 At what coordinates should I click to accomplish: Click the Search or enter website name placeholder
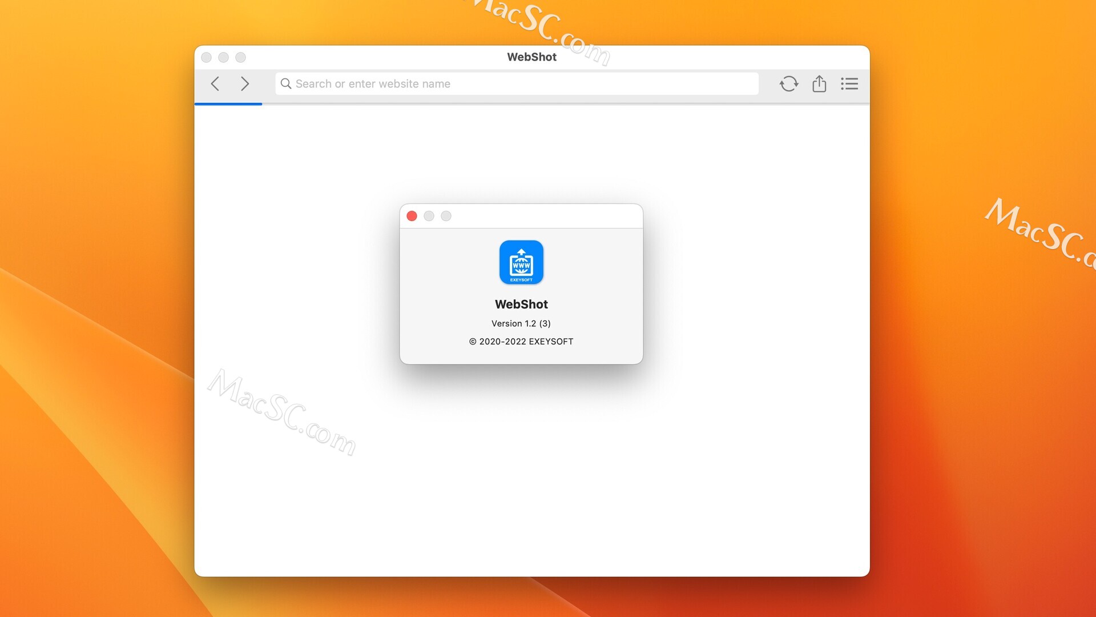(x=372, y=83)
